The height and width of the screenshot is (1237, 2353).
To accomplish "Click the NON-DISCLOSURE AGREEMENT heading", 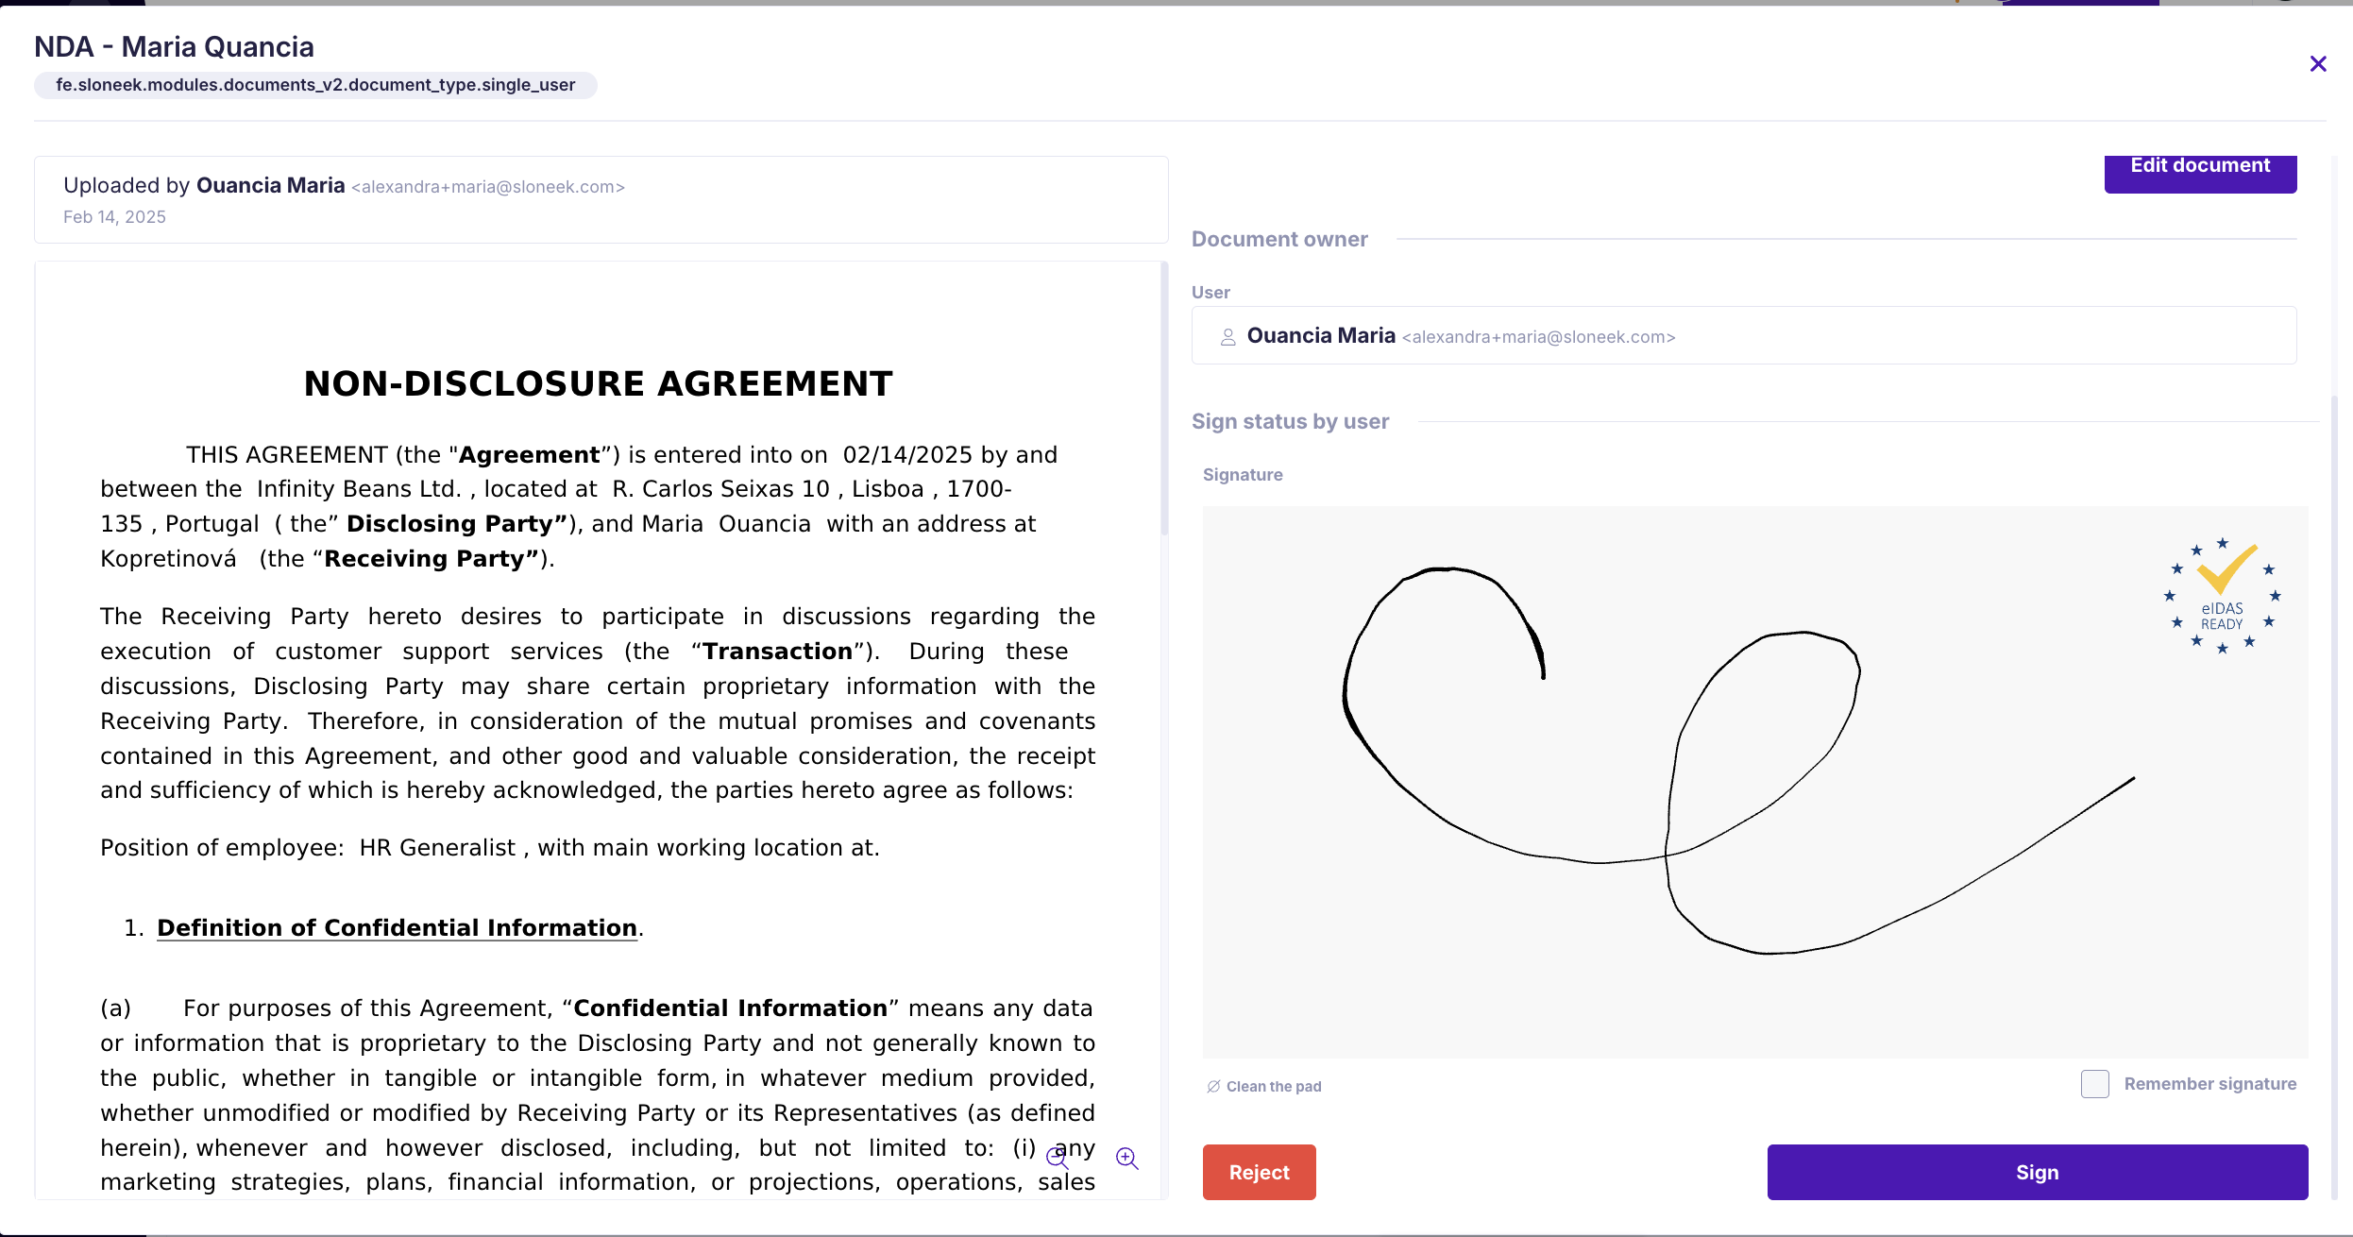I will pyautogui.click(x=599, y=383).
